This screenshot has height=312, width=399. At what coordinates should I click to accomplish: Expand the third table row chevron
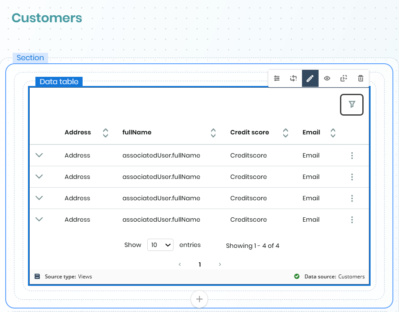point(39,198)
